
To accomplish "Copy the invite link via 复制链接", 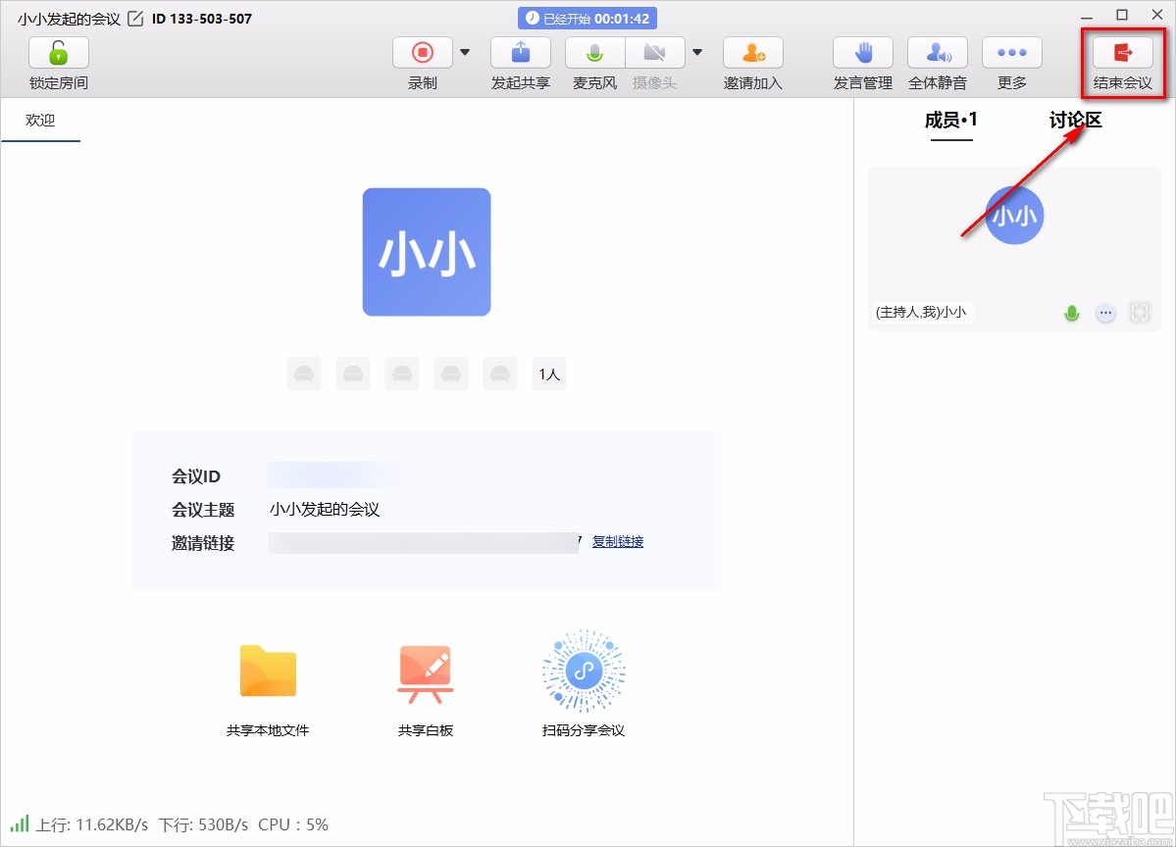I will (x=617, y=541).
